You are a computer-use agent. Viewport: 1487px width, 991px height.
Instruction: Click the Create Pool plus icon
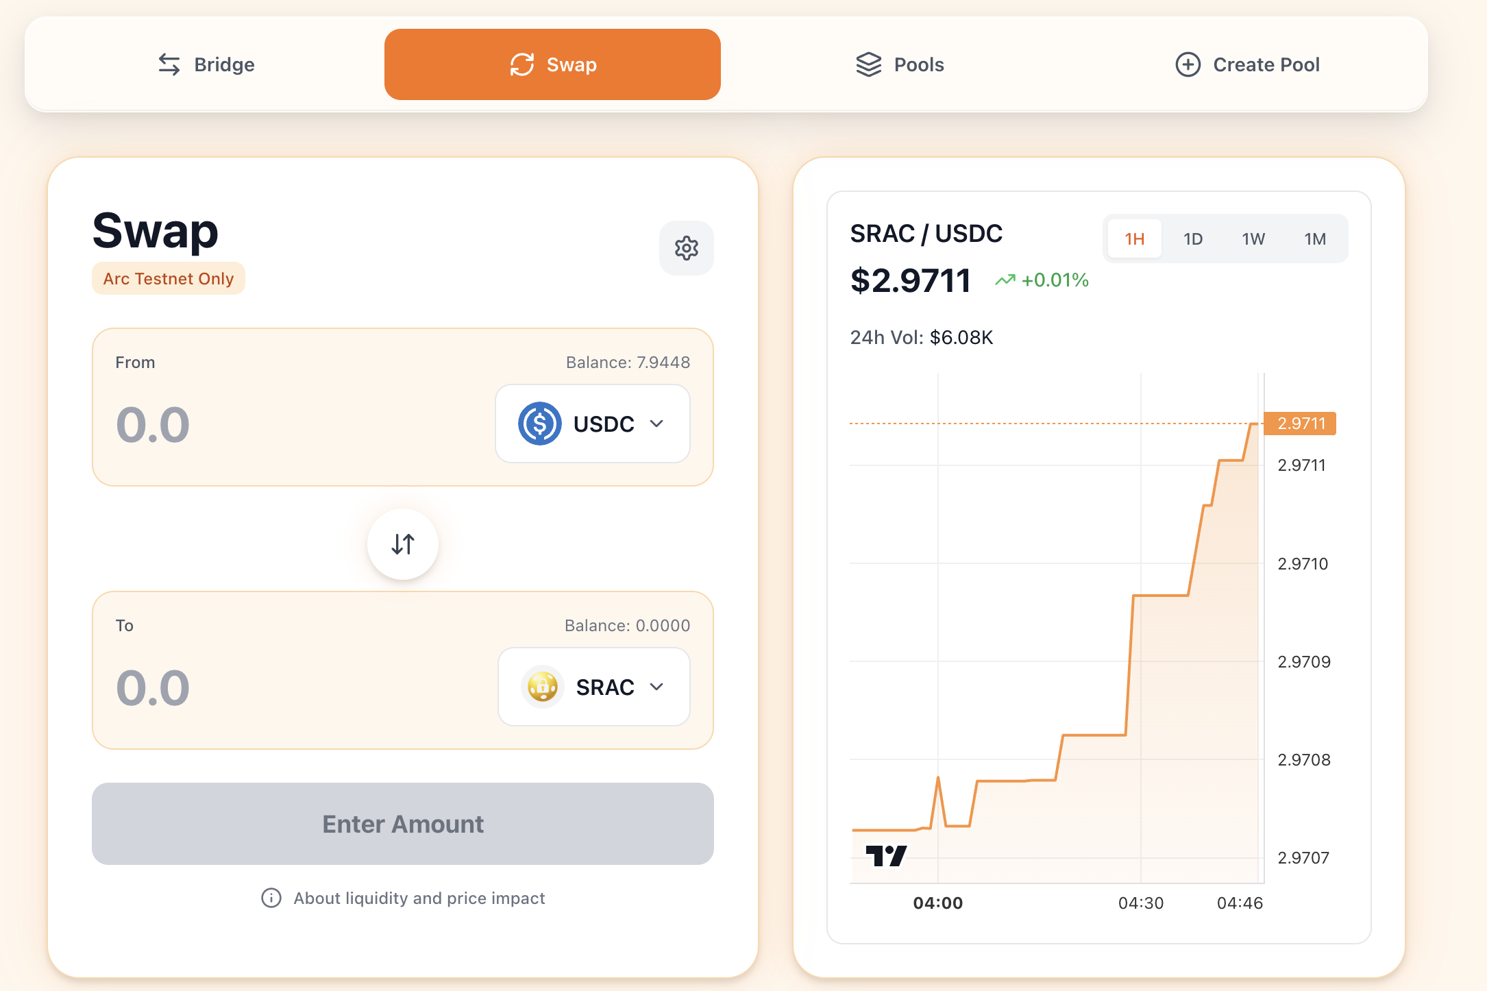(x=1188, y=64)
